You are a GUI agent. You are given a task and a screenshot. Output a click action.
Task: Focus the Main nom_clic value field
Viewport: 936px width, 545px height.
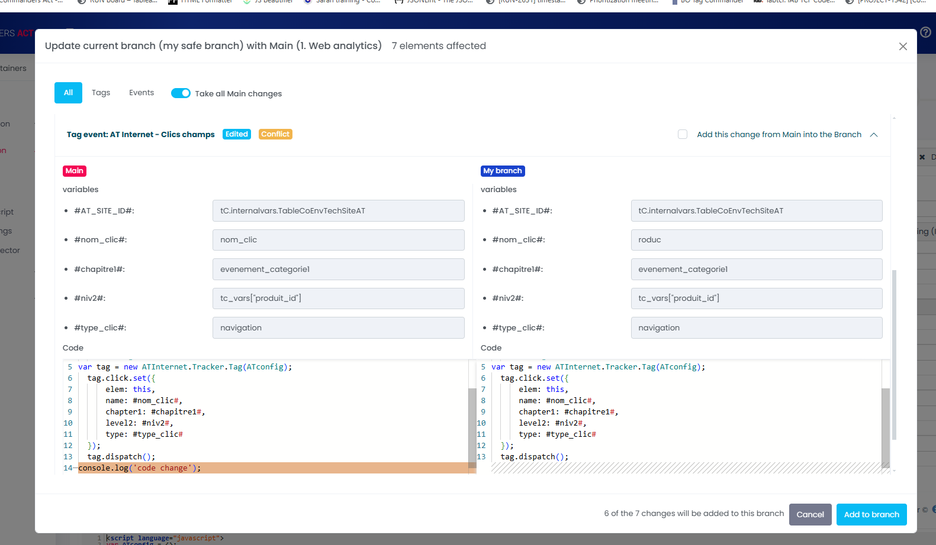pos(338,240)
